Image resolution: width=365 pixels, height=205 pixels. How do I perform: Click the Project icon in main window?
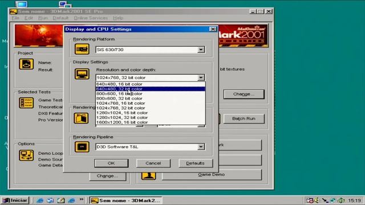tap(26, 64)
